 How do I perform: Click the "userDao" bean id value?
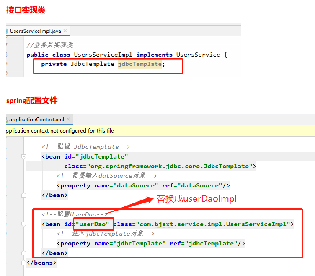tap(92, 224)
